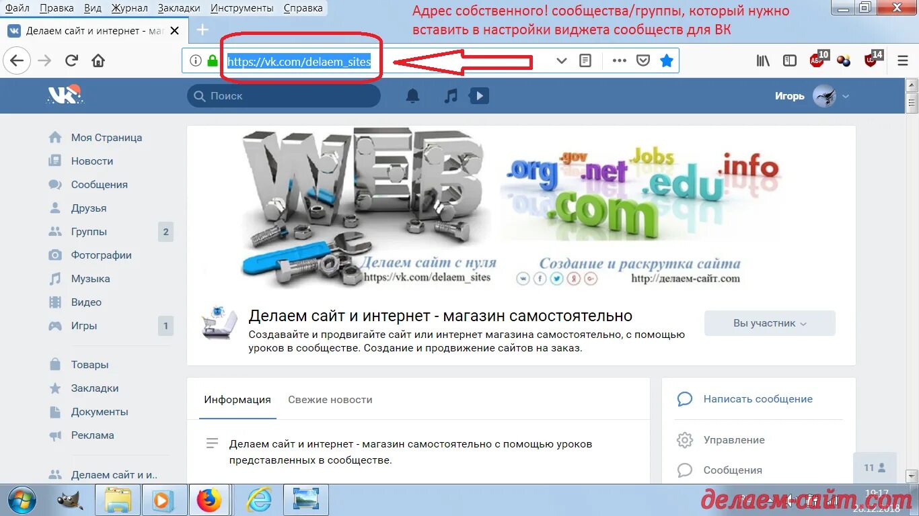Open VK video play icon in header
The height and width of the screenshot is (516, 919).
tap(479, 96)
